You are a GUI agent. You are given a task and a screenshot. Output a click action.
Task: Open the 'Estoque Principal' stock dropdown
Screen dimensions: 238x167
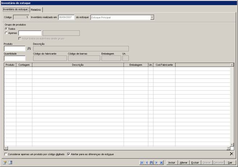pos(152,17)
